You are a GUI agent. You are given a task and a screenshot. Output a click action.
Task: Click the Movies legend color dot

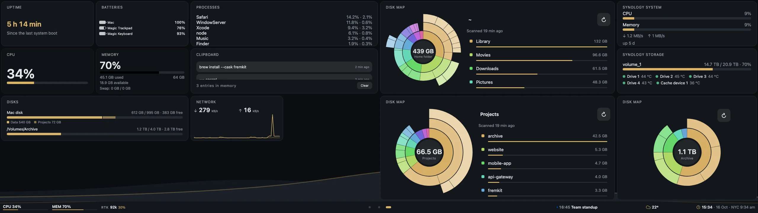(x=471, y=55)
